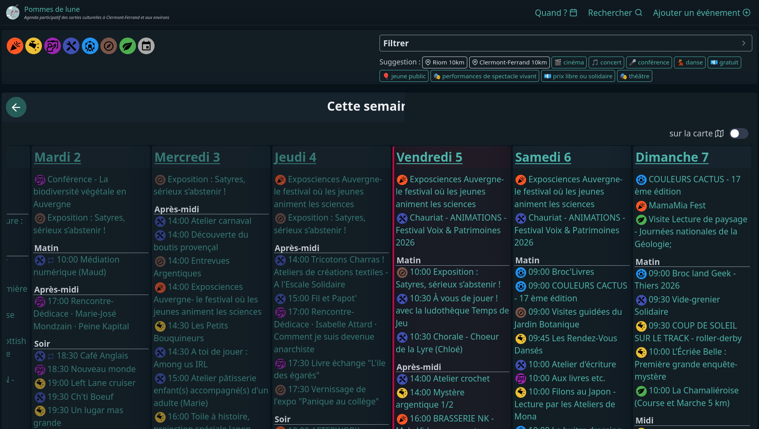Toggle the 'sur la carte' map switch

pos(738,134)
